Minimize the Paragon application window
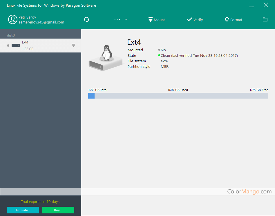 coord(252,6)
